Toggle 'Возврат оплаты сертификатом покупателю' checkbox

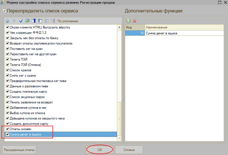point(7,43)
